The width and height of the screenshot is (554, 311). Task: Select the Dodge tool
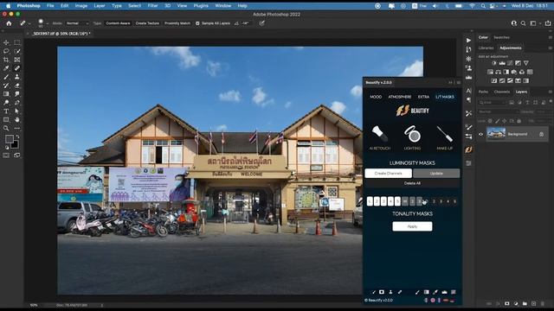(x=6, y=103)
